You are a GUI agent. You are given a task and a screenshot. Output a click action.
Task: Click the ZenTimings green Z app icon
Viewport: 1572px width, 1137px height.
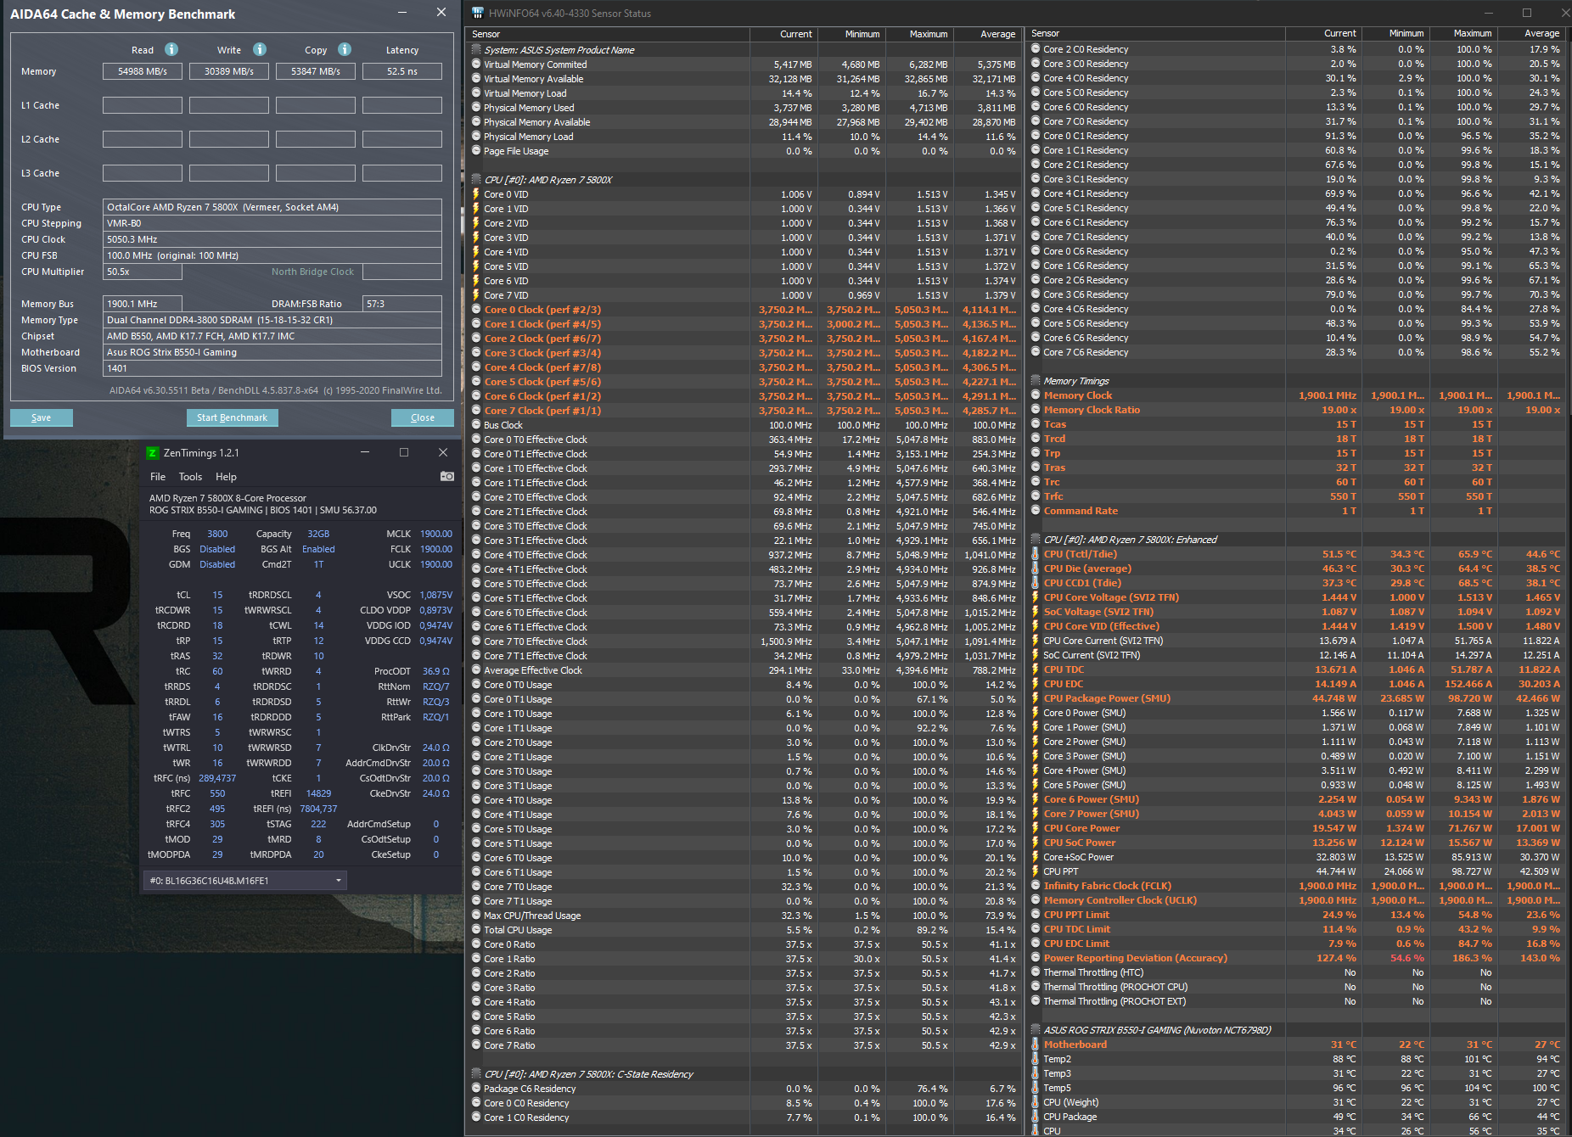tap(152, 453)
